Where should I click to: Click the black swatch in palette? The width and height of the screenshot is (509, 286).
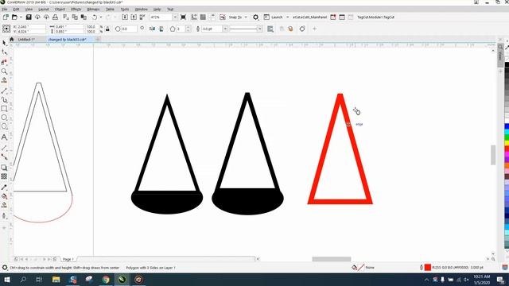pyautogui.click(x=507, y=65)
